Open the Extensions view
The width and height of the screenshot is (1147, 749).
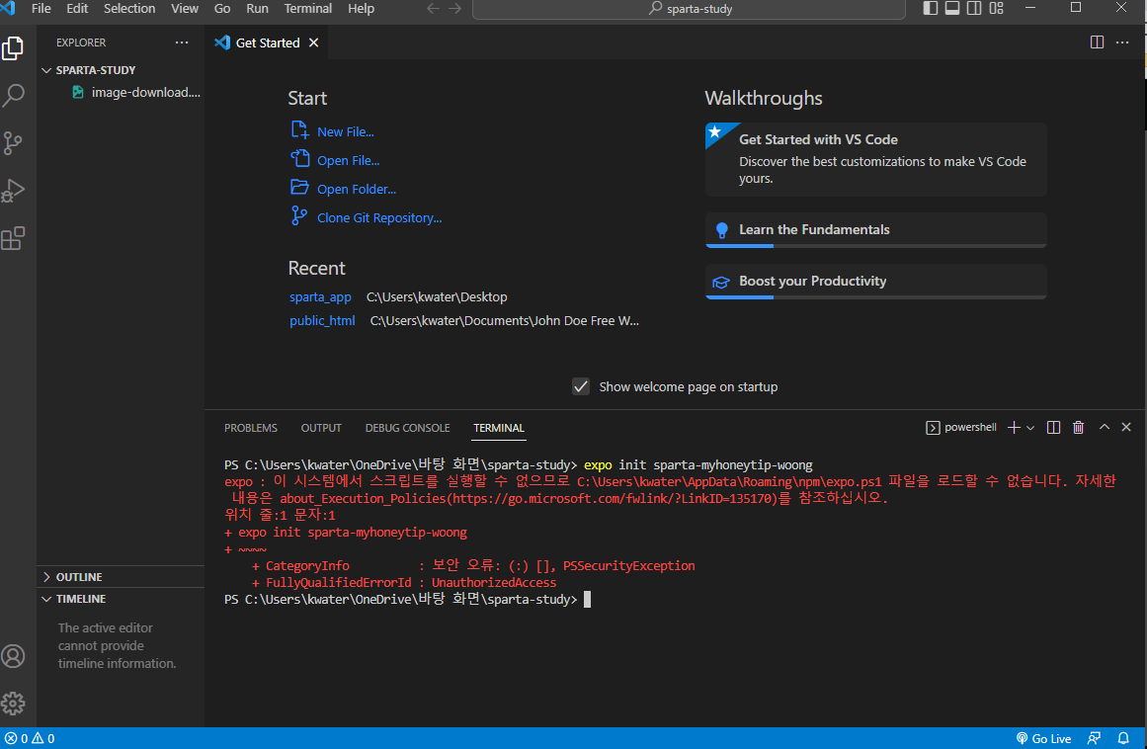pos(13,238)
